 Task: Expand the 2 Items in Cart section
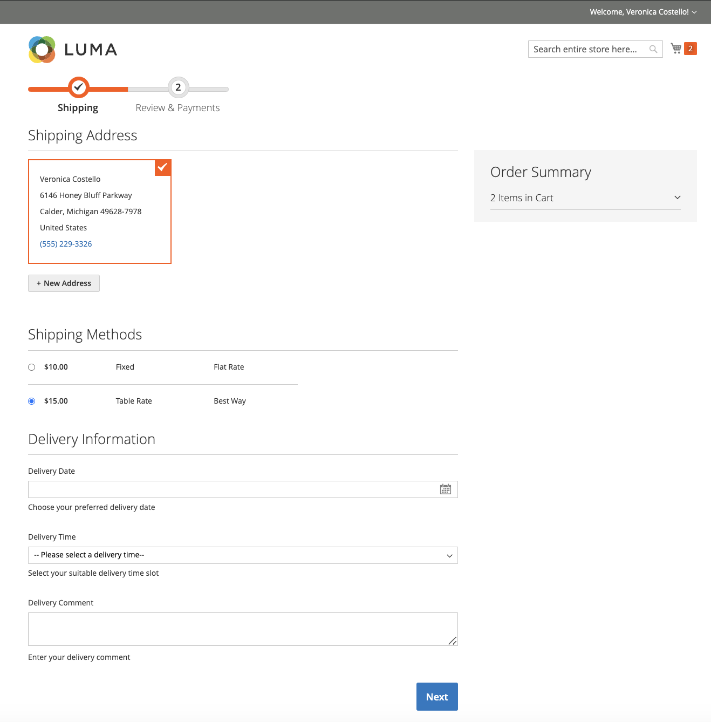[585, 198]
